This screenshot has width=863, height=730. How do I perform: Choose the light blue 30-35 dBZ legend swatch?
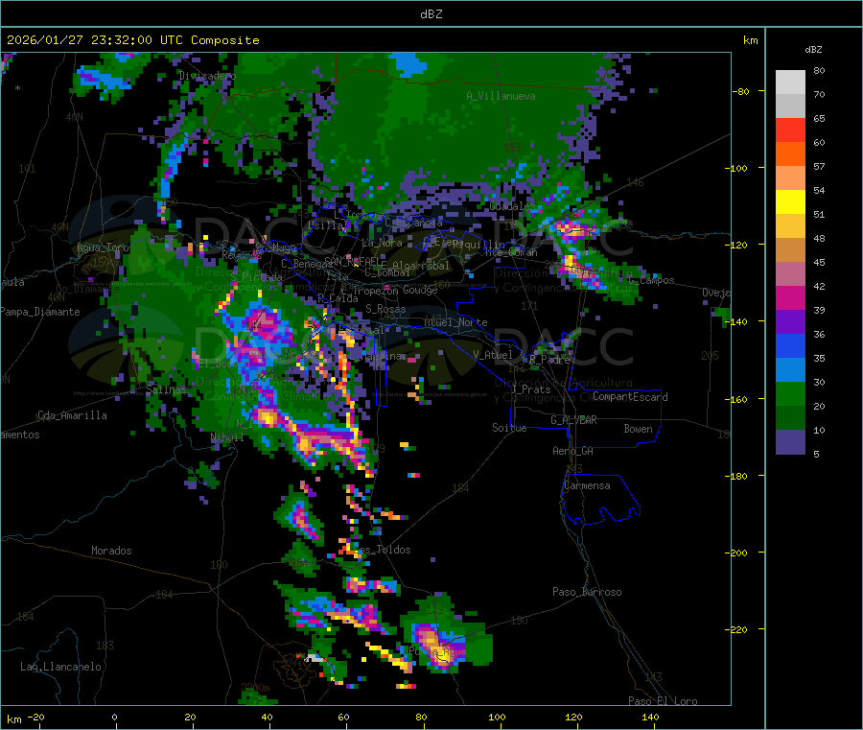click(x=790, y=370)
